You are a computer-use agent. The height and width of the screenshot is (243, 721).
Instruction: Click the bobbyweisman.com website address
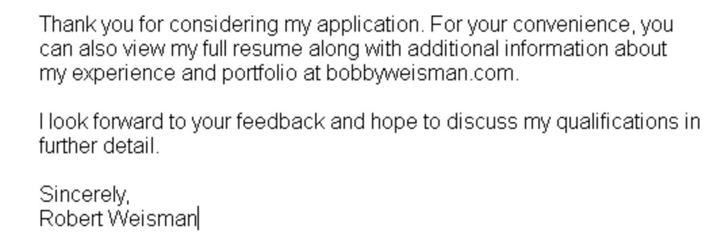click(x=420, y=74)
